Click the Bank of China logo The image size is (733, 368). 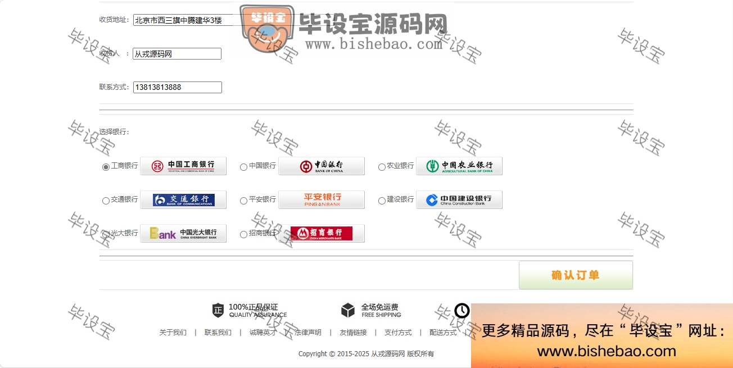pyautogui.click(x=322, y=166)
